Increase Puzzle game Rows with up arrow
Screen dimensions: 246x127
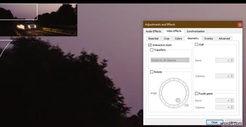coord(232,99)
